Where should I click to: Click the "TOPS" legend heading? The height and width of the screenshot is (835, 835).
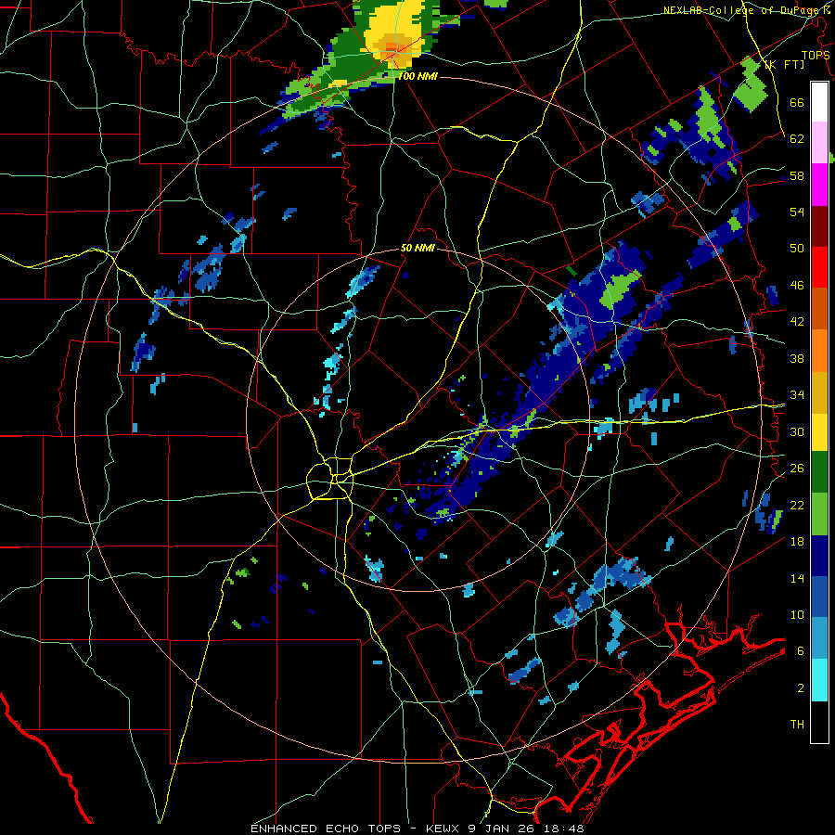816,55
